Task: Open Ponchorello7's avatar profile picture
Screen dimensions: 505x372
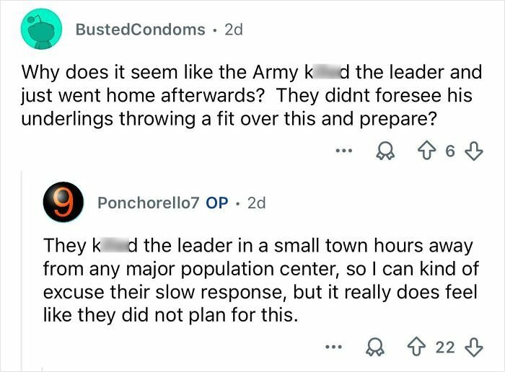Action: [x=63, y=203]
